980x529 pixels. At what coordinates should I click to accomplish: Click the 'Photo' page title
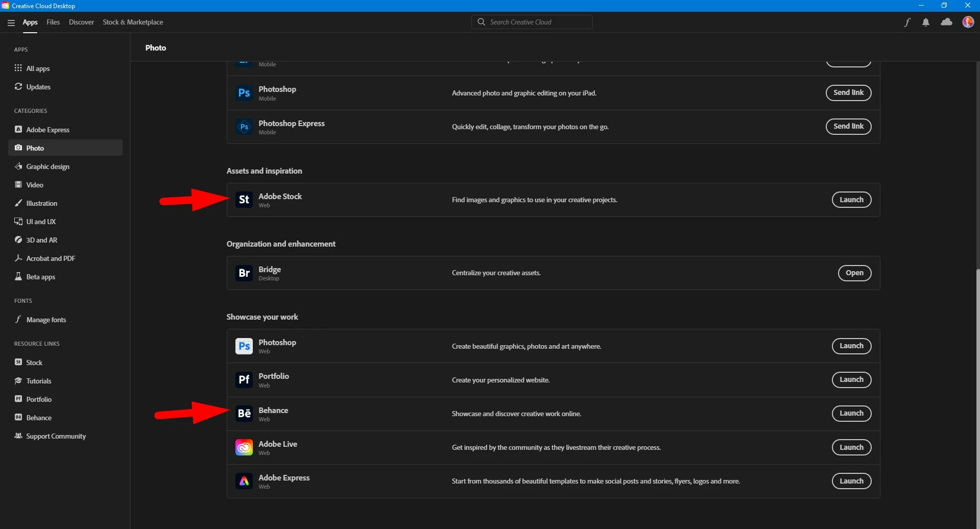click(x=156, y=47)
